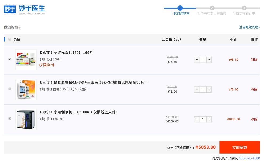
Task: Click the total price ¥5053.80
Action: pos(206,147)
